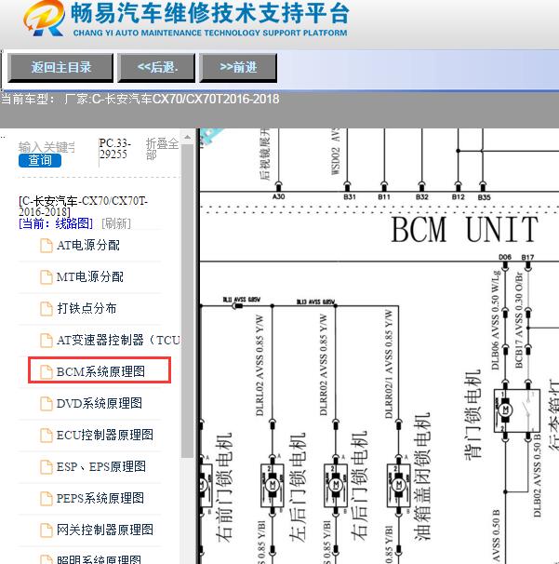
Task: Click the Chang Yi platform logo
Action: [x=45, y=19]
